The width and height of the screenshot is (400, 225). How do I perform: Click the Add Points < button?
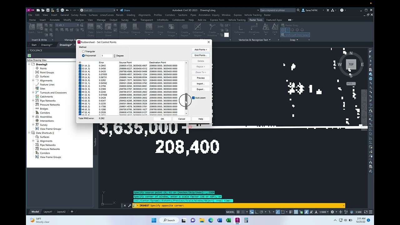pyautogui.click(x=201, y=50)
